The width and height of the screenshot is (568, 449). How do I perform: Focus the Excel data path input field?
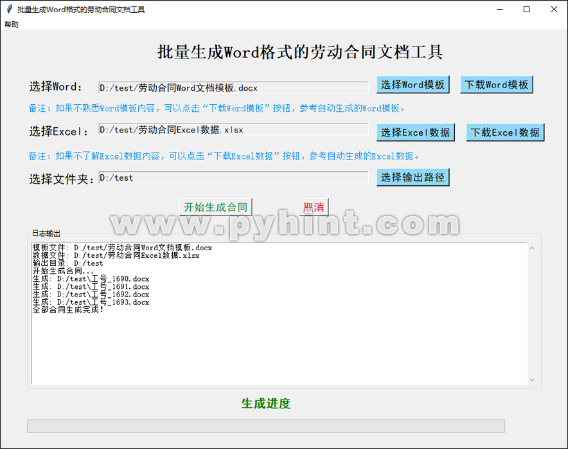233,130
